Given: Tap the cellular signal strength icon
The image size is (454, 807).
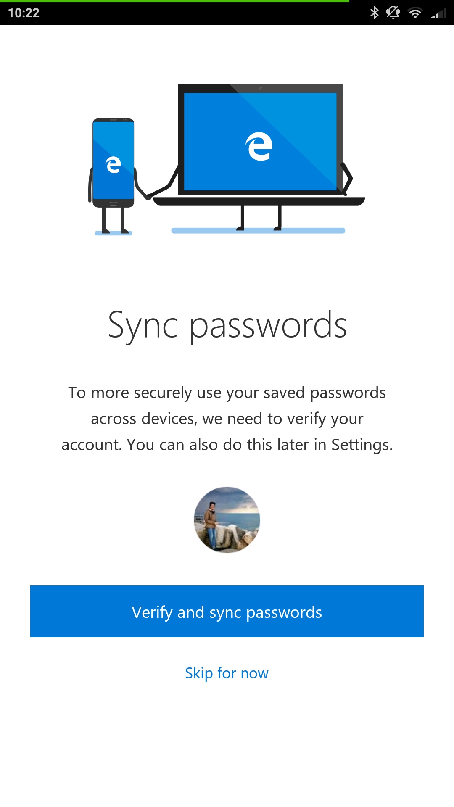Looking at the screenshot, I should (x=438, y=14).
